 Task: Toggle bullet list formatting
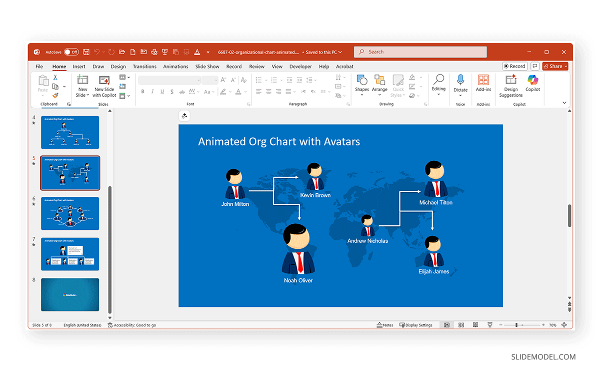(x=257, y=79)
